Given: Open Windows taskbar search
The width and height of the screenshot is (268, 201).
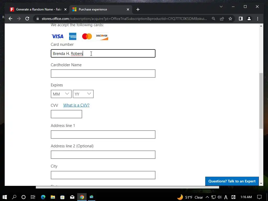Looking at the screenshot, I should click(14, 197).
